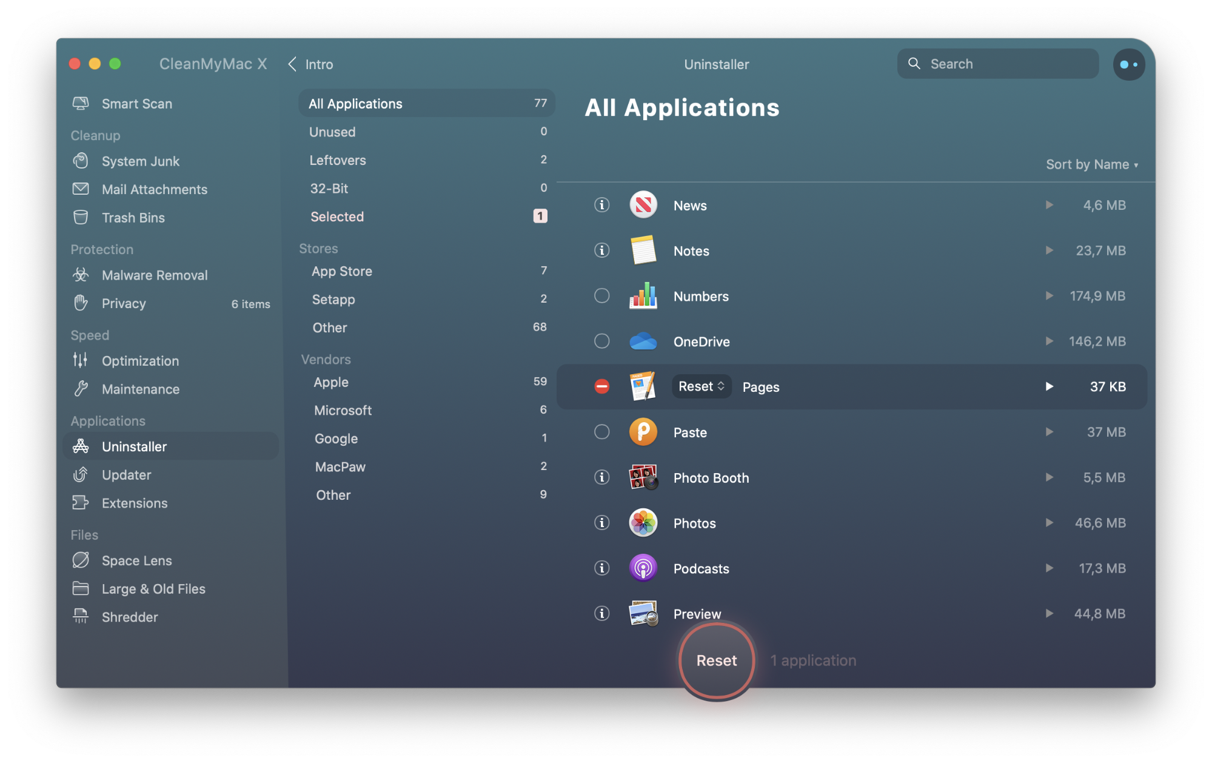
Task: Show info for Notes app
Action: 601,250
